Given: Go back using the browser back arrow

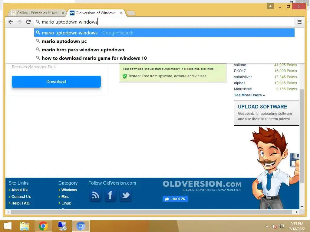Looking at the screenshot, I should 11,22.
